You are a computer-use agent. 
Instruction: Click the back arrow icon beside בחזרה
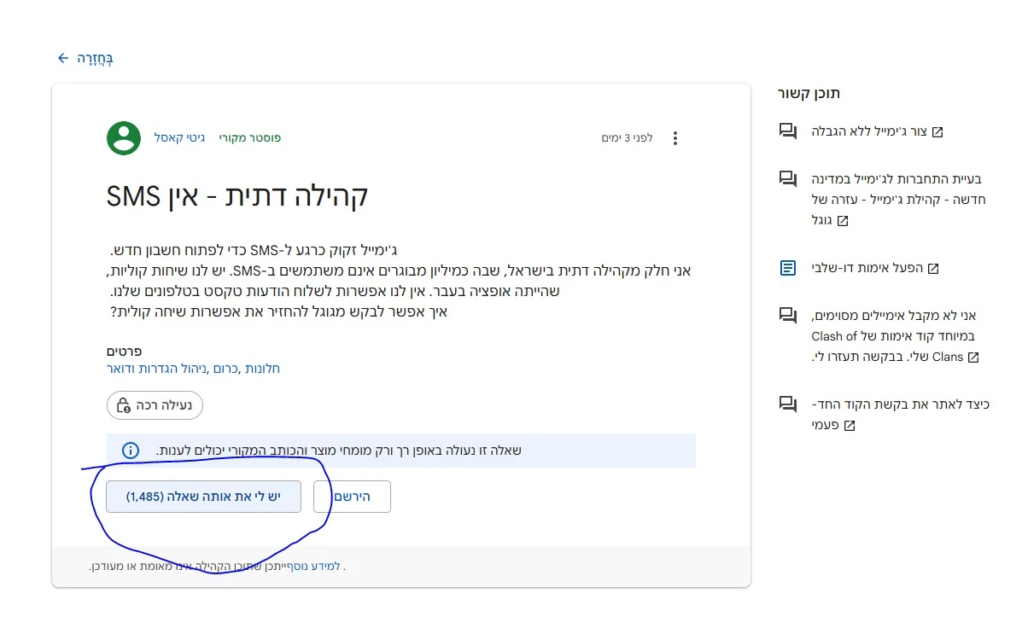click(x=62, y=58)
